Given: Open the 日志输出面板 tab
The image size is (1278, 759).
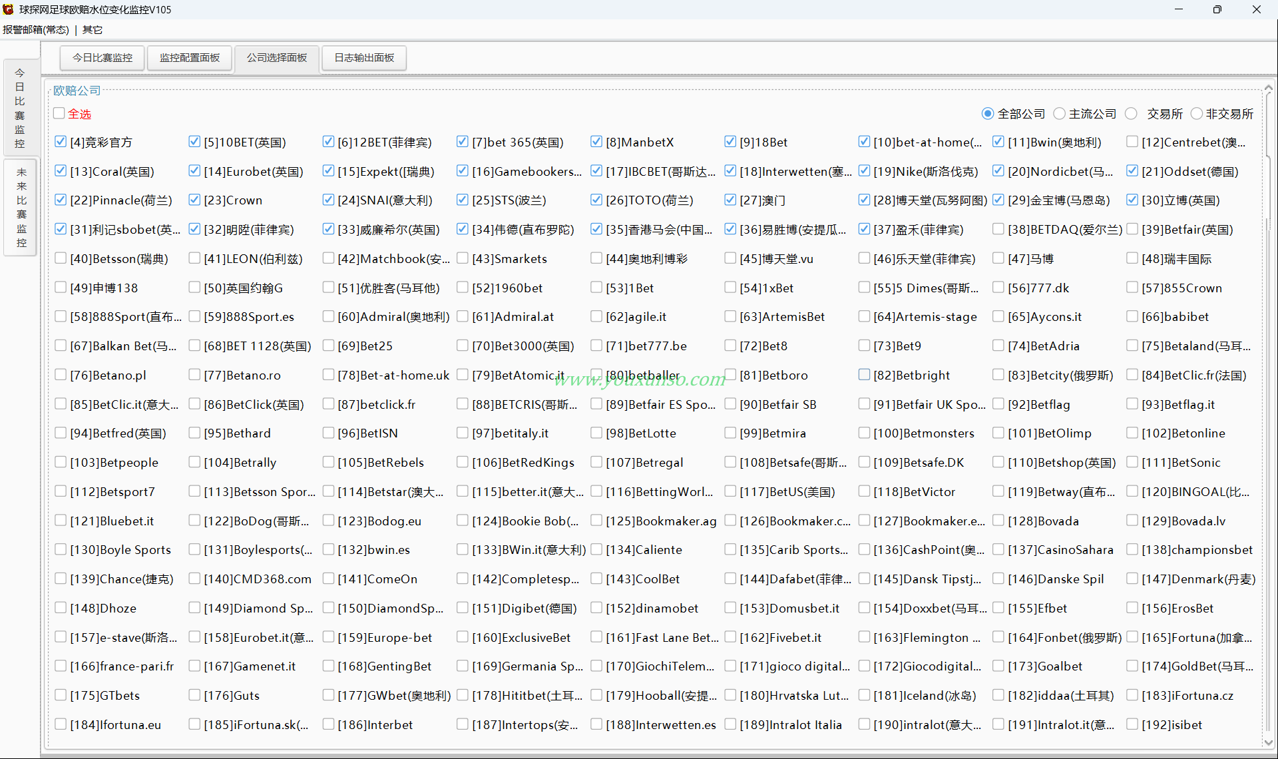Looking at the screenshot, I should click(x=364, y=58).
